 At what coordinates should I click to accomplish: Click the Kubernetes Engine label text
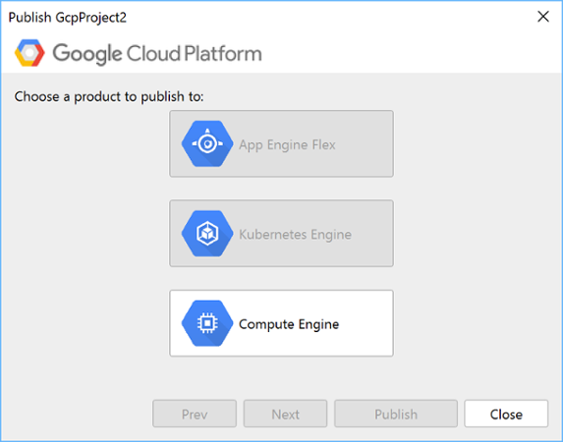[295, 235]
